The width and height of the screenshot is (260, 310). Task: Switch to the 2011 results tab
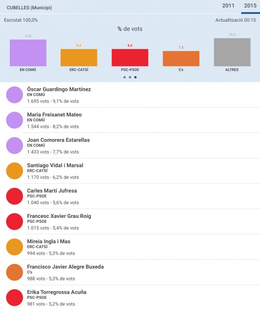click(228, 6)
